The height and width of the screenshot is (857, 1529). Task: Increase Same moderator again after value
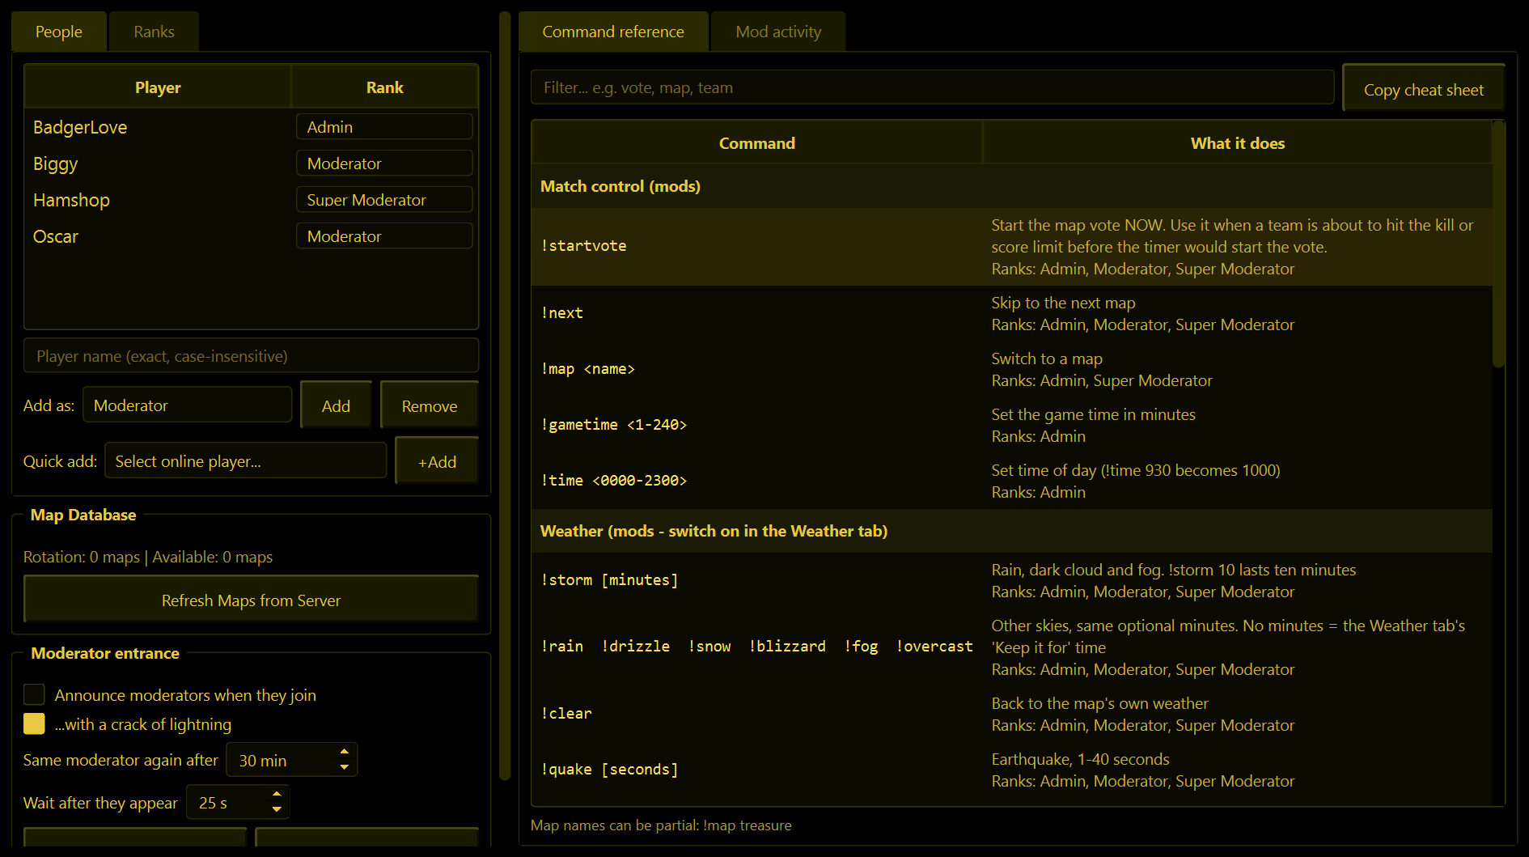(345, 752)
